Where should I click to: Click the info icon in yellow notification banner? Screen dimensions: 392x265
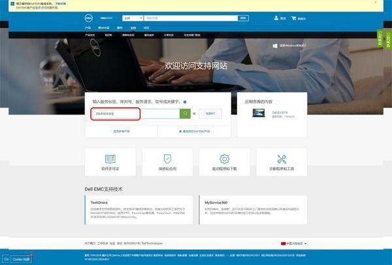[x=12, y=3]
